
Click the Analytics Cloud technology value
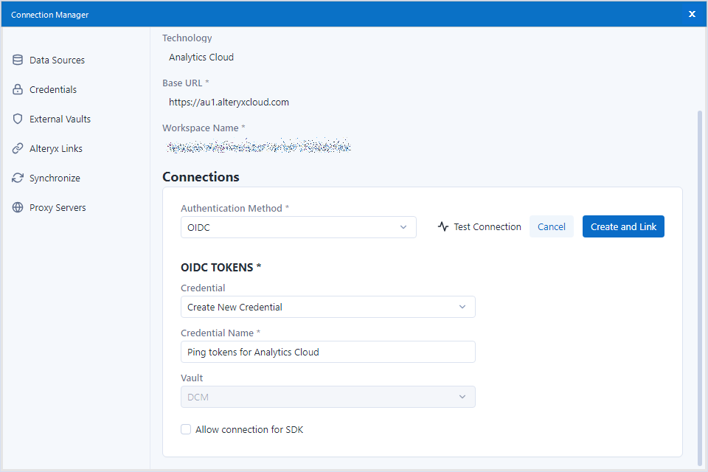click(x=201, y=58)
